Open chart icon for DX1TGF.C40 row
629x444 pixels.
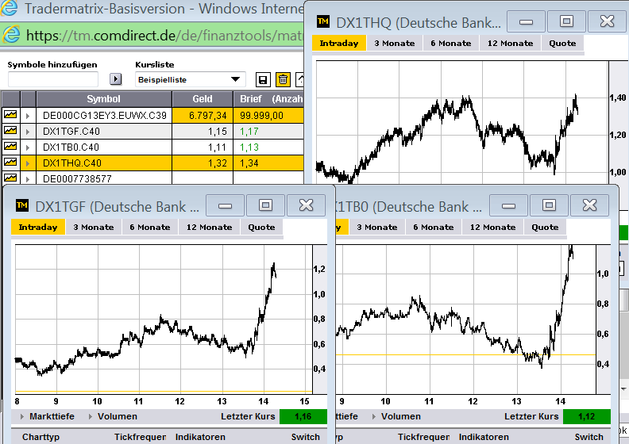pyautogui.click(x=10, y=131)
